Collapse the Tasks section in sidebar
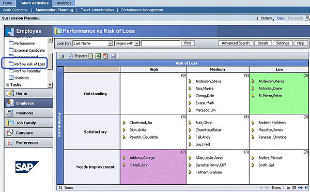This screenshot has height=192, width=310. pyautogui.click(x=8, y=85)
